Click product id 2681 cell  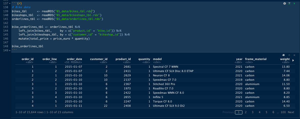point(127,67)
